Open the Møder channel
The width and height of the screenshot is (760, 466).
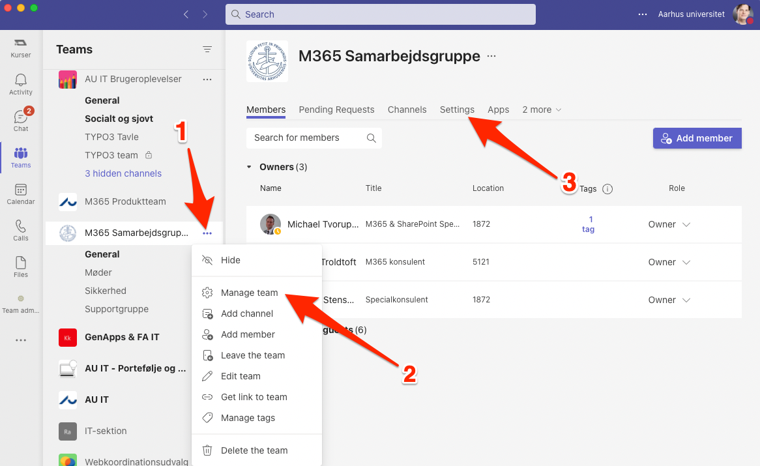tap(98, 272)
